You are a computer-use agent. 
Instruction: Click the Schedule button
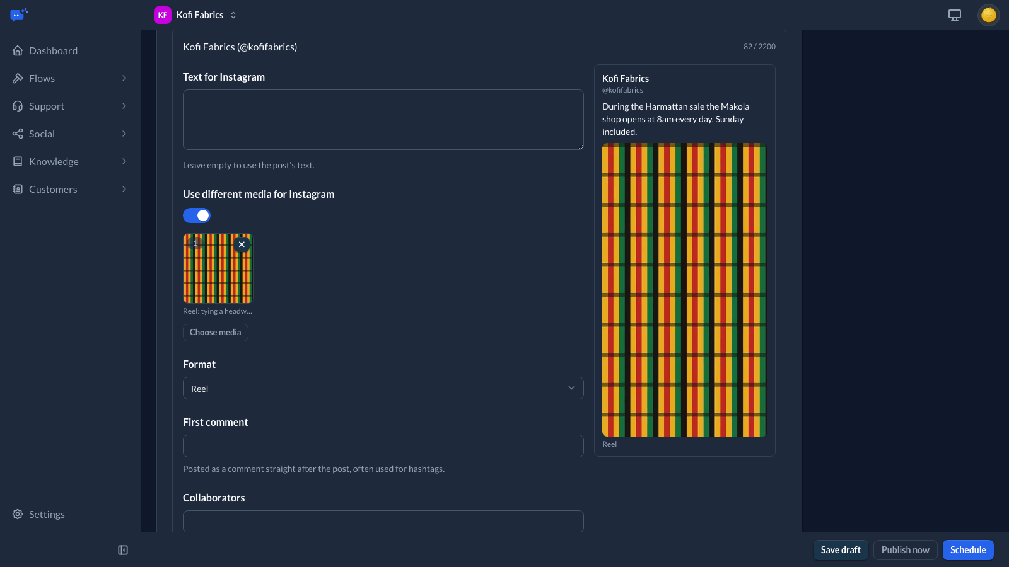(968, 550)
